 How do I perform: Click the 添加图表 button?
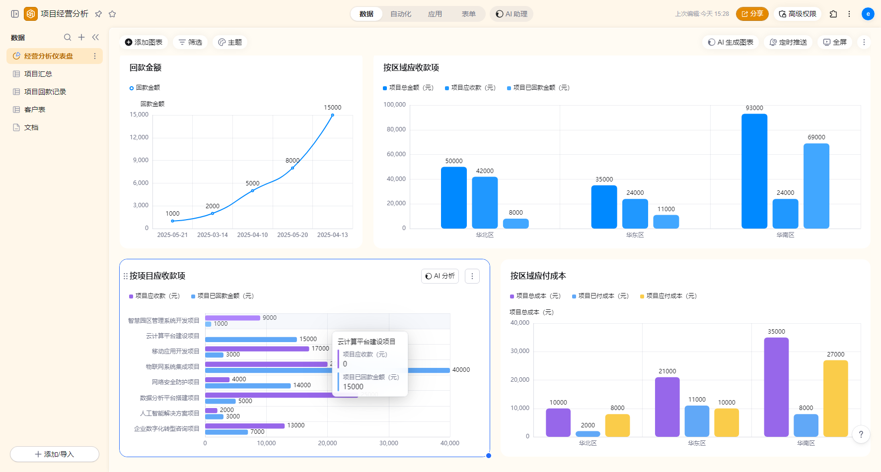click(144, 42)
